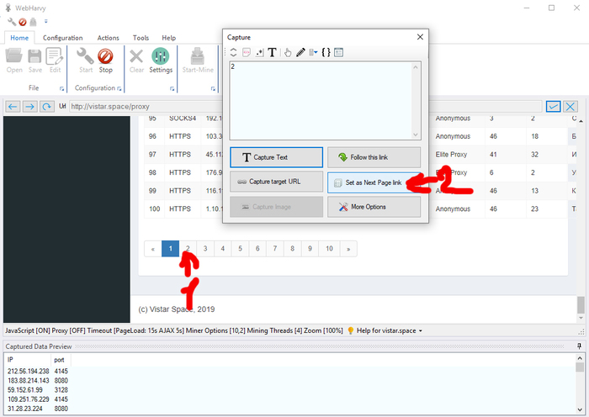The height and width of the screenshot is (417, 589).
Task: Click the browser back arrow
Action: tap(13, 107)
